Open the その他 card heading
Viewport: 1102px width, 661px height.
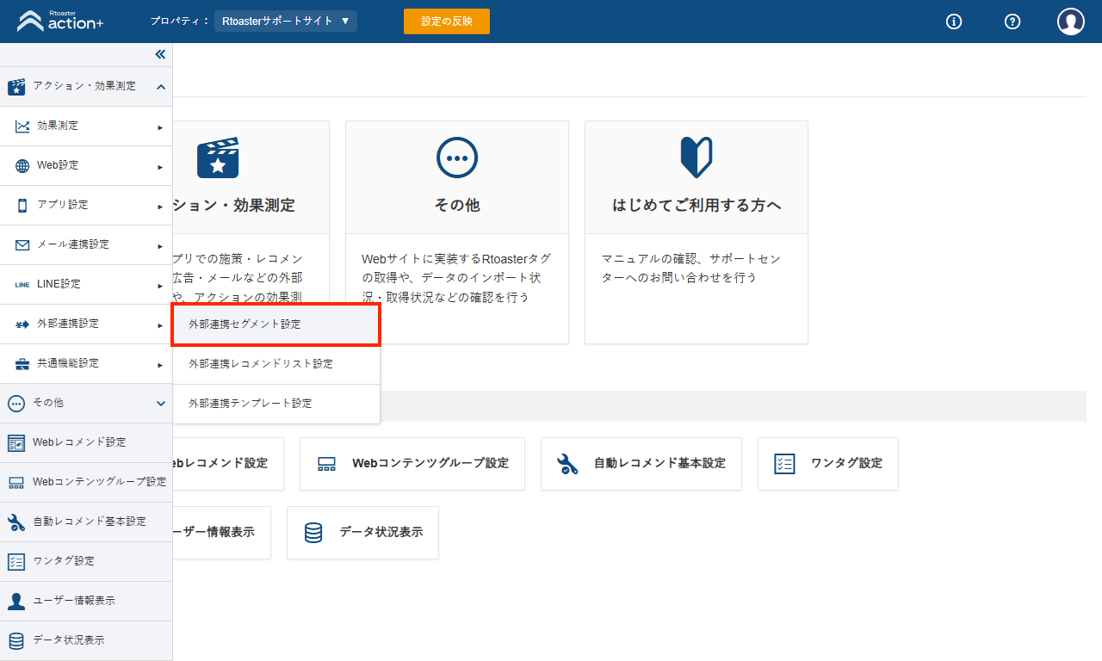click(x=457, y=206)
